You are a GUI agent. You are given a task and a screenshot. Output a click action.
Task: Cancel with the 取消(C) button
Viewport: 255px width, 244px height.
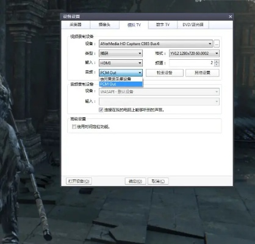(158, 181)
